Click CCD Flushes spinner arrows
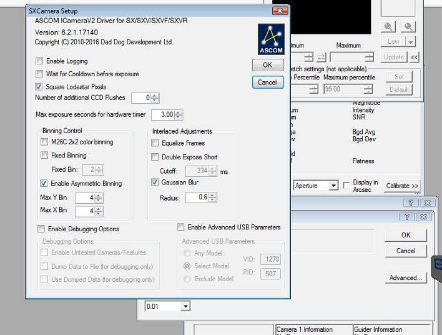Screen dimensions: 442x335 point(154,98)
